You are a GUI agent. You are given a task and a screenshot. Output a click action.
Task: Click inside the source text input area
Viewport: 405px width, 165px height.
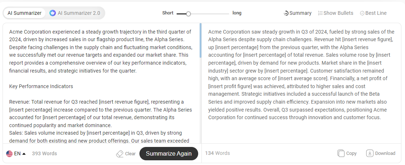(101, 83)
